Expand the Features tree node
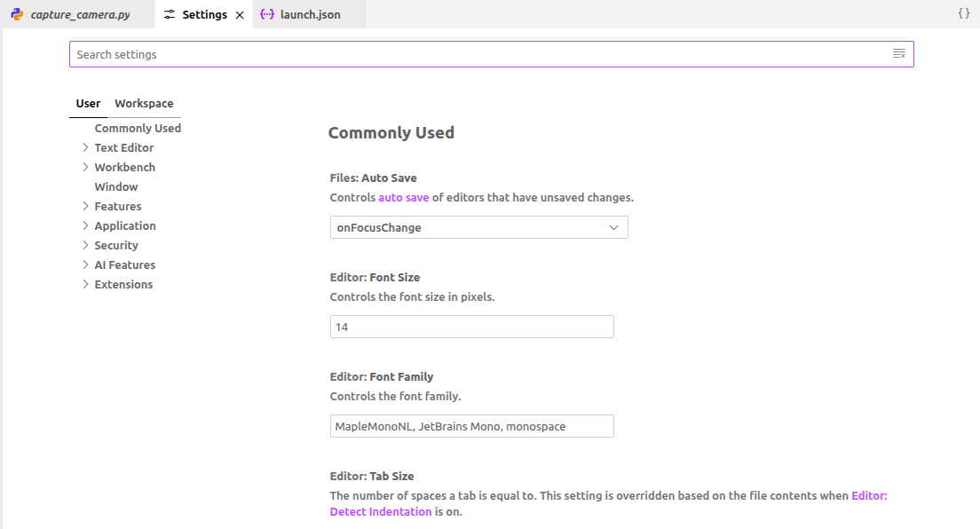This screenshot has height=529, width=980. click(x=85, y=206)
